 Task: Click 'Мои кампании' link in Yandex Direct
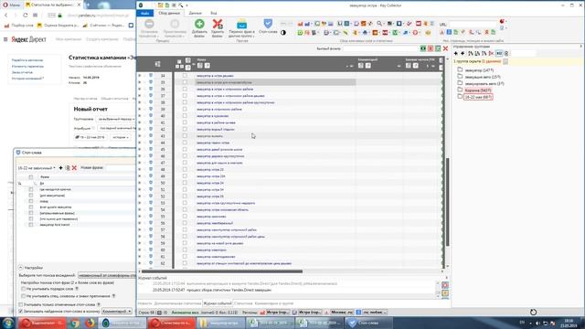pos(69,39)
